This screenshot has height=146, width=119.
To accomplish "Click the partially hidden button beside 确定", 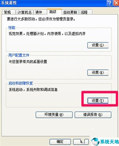I will 81,142.
